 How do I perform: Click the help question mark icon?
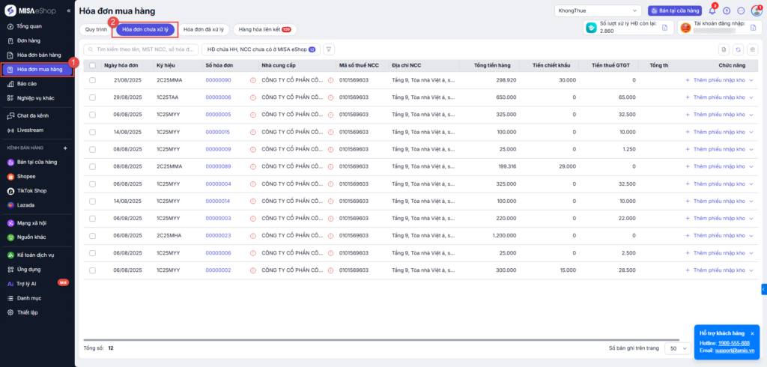pos(726,11)
